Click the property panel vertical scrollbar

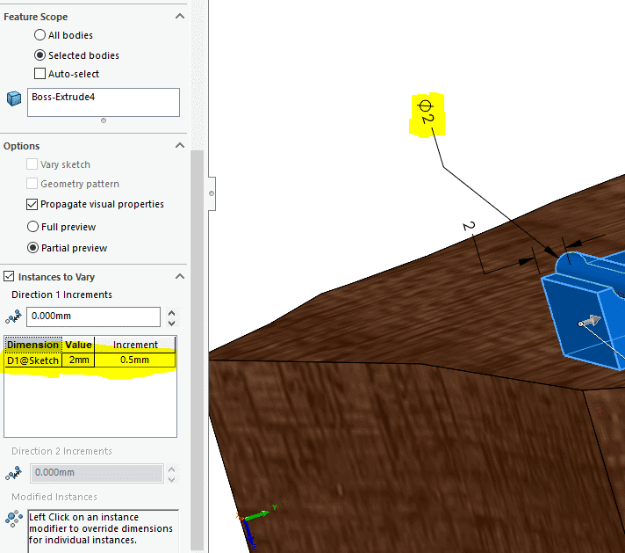(x=197, y=350)
